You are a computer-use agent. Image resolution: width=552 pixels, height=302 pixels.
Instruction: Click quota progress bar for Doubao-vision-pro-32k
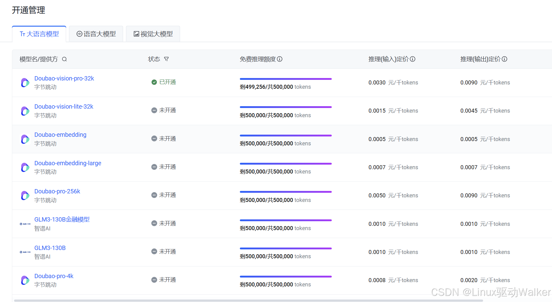click(286, 79)
